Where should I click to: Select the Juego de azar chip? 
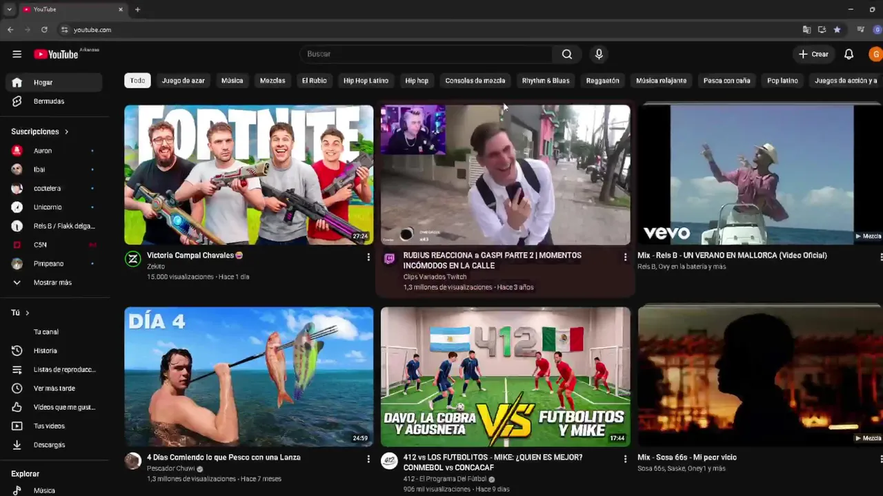183,81
